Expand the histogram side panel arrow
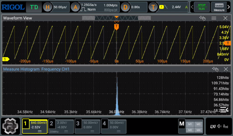233x136 pixels. [x=224, y=110]
